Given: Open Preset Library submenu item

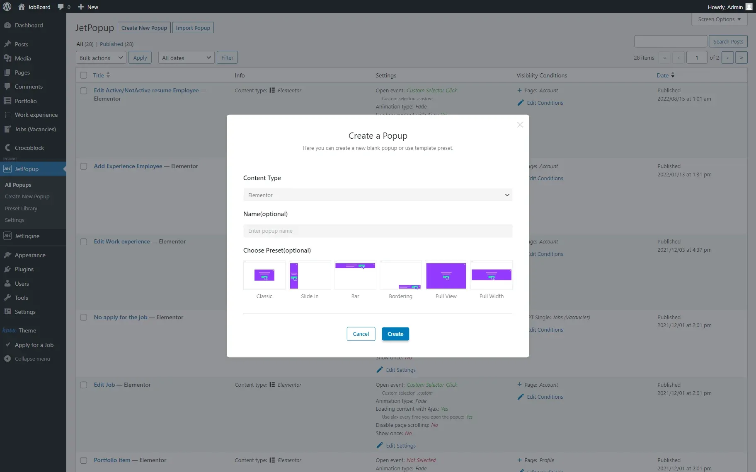Looking at the screenshot, I should pyautogui.click(x=21, y=208).
